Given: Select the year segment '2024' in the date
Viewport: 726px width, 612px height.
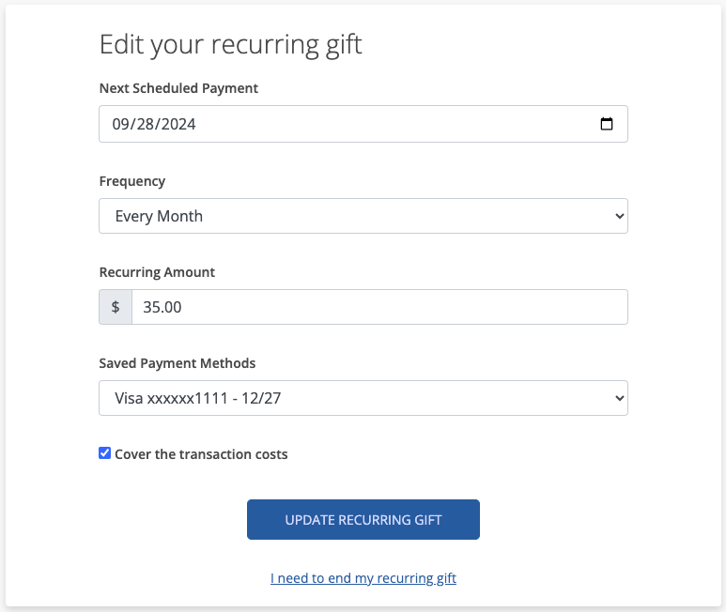Looking at the screenshot, I should coord(178,124).
